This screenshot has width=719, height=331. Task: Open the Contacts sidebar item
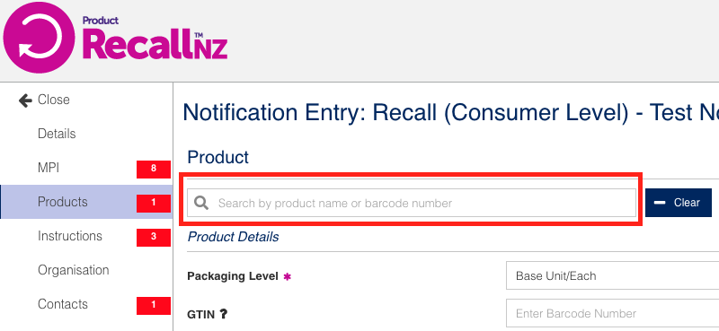pos(62,304)
